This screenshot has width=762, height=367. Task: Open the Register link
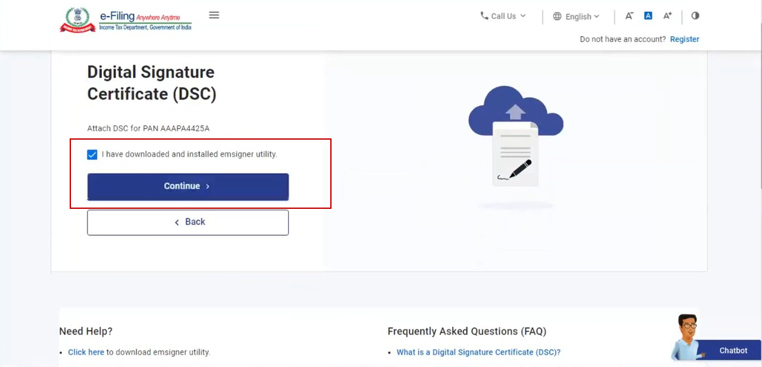pos(684,39)
